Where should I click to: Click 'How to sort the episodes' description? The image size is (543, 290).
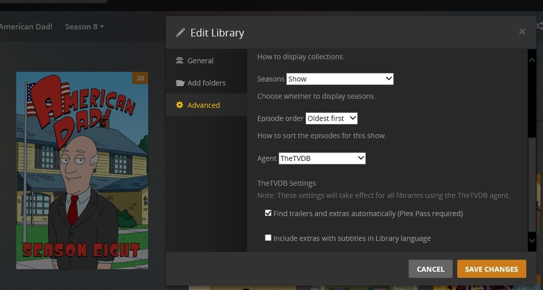(322, 136)
